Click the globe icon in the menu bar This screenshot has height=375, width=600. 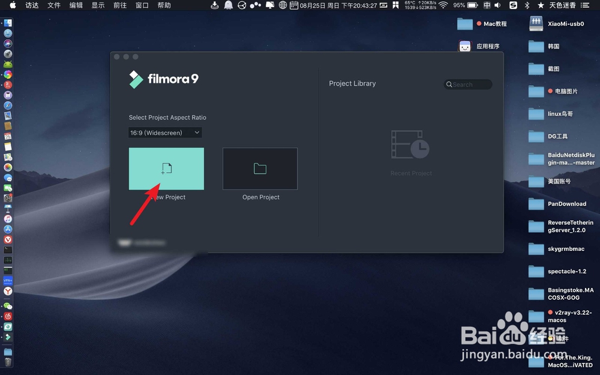coord(283,5)
